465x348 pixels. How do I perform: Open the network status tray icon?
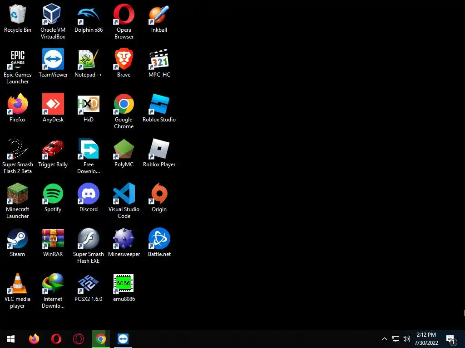(x=396, y=339)
